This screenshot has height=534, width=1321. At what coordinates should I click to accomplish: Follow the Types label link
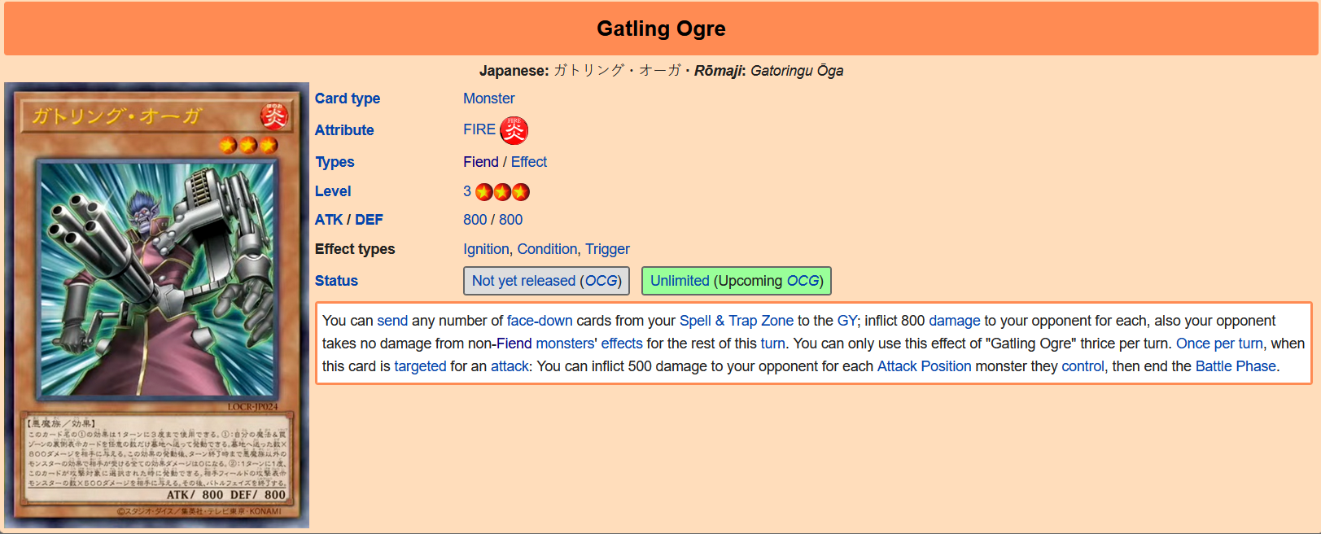(335, 162)
